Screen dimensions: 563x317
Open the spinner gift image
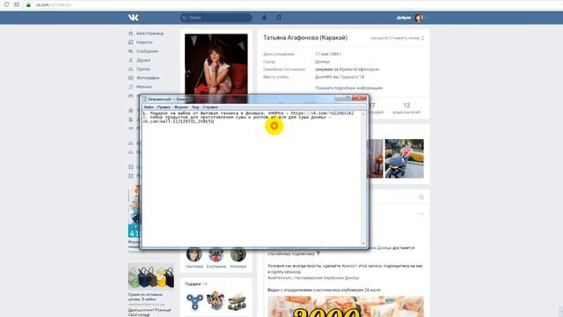[x=194, y=301]
